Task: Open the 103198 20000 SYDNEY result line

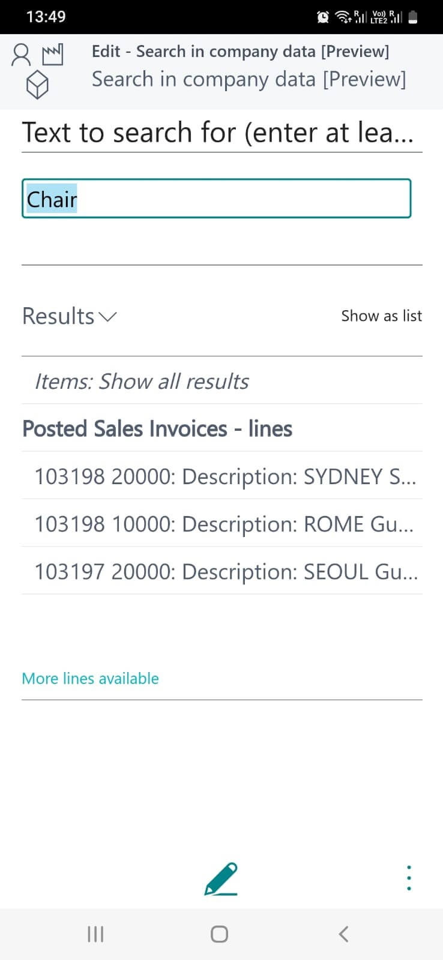Action: [x=225, y=476]
